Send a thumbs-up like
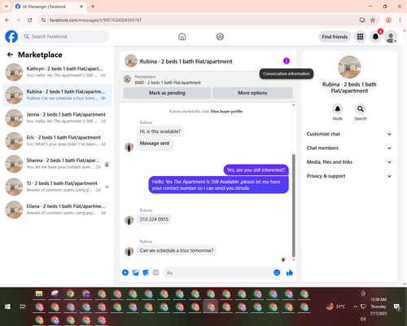 click(290, 272)
